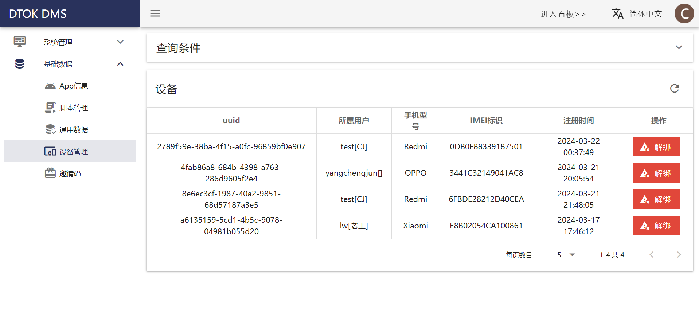
Task: Open the user avatar C
Action: coord(684,13)
